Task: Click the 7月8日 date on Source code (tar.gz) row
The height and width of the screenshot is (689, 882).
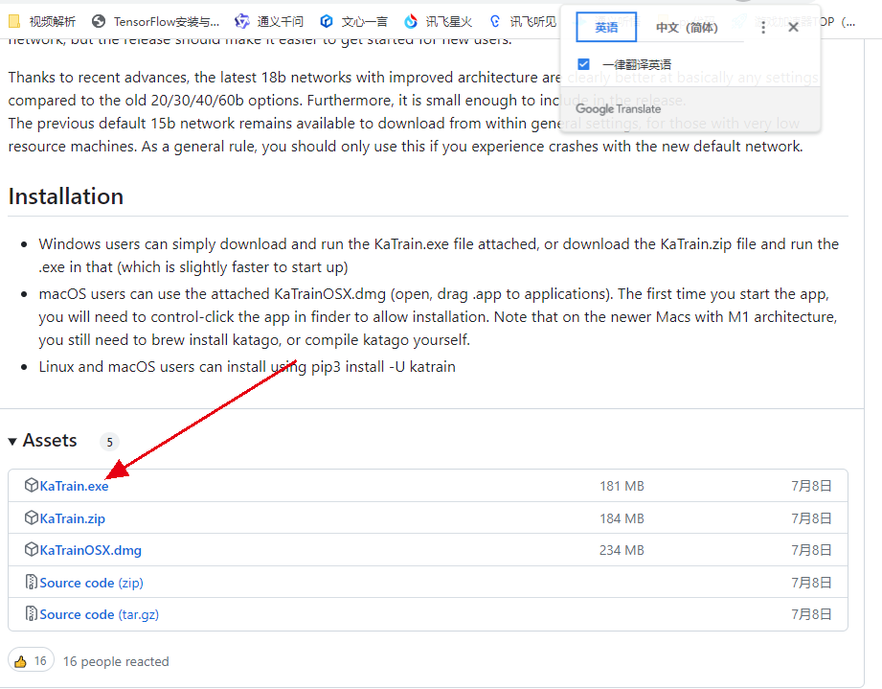Action: pos(811,614)
